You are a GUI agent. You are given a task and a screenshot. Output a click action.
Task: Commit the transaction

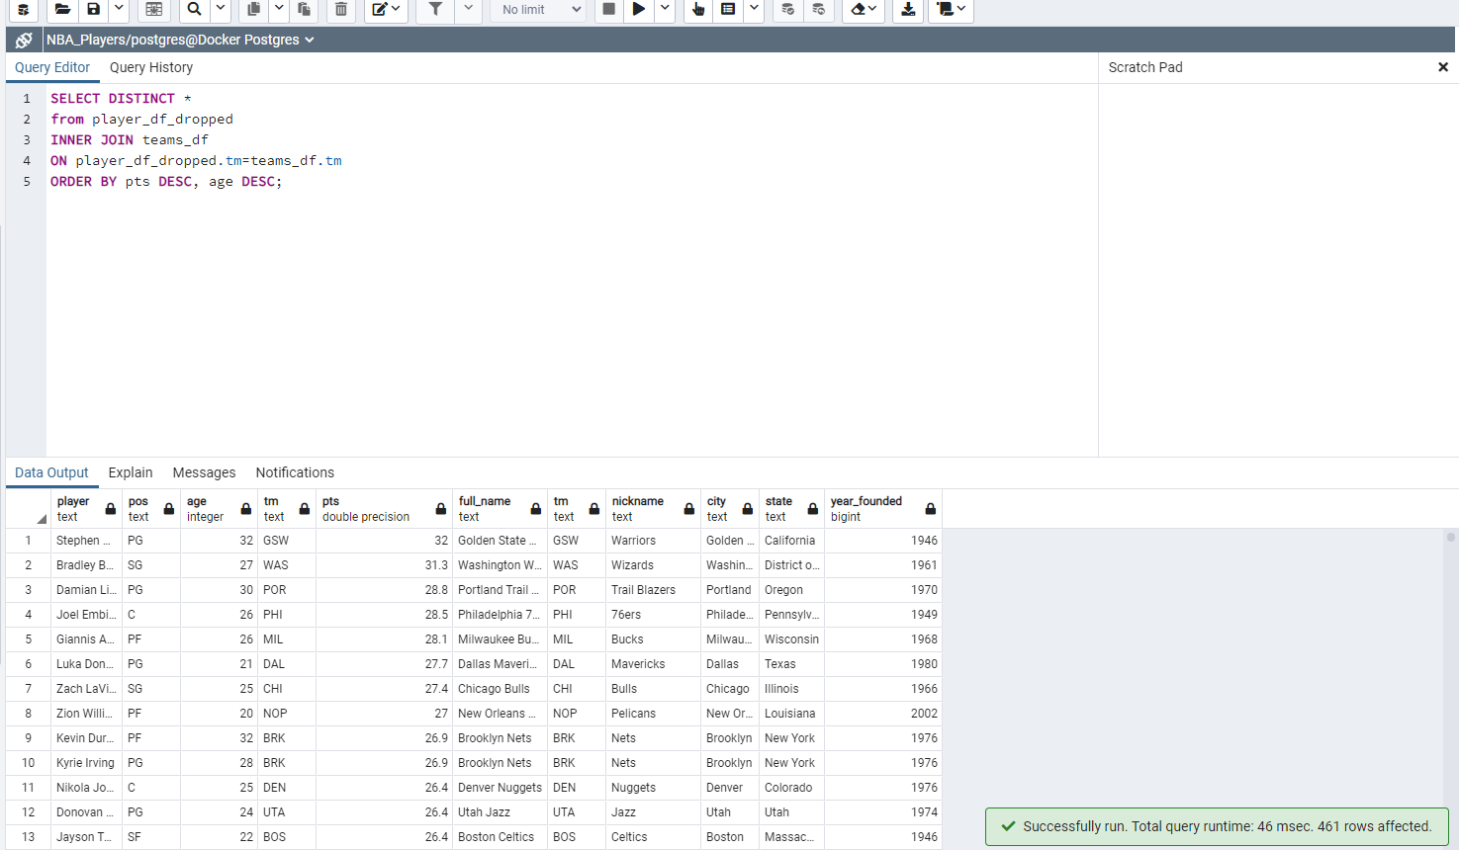tap(787, 10)
